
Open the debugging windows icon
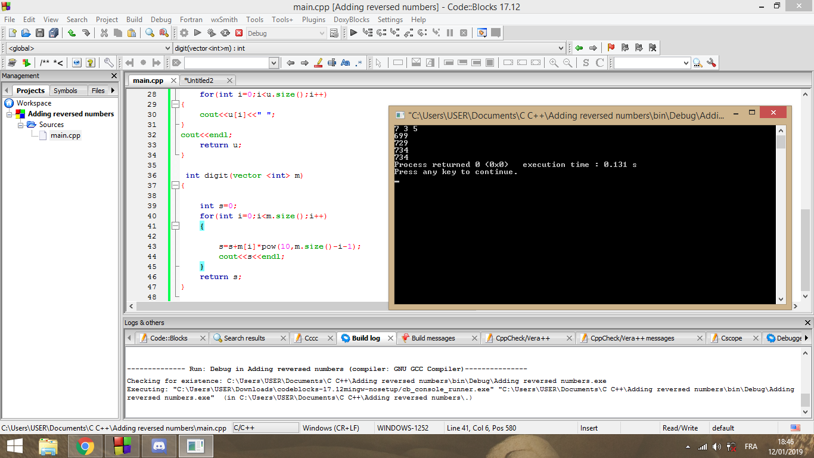click(482, 33)
